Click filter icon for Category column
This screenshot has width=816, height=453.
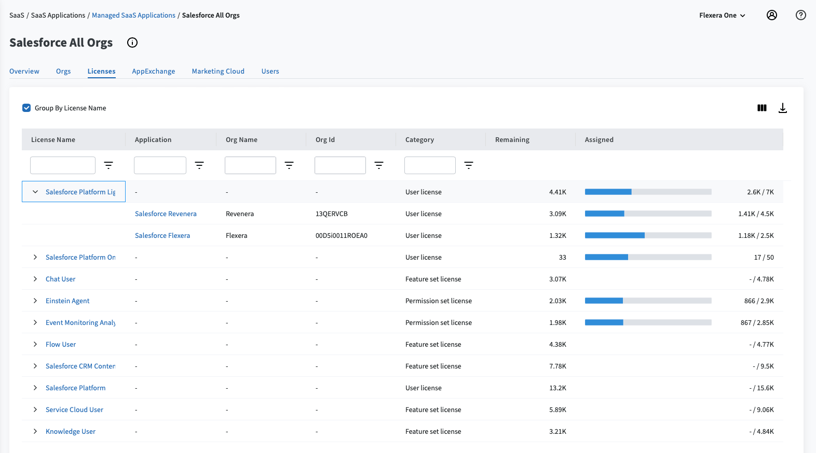pyautogui.click(x=469, y=165)
